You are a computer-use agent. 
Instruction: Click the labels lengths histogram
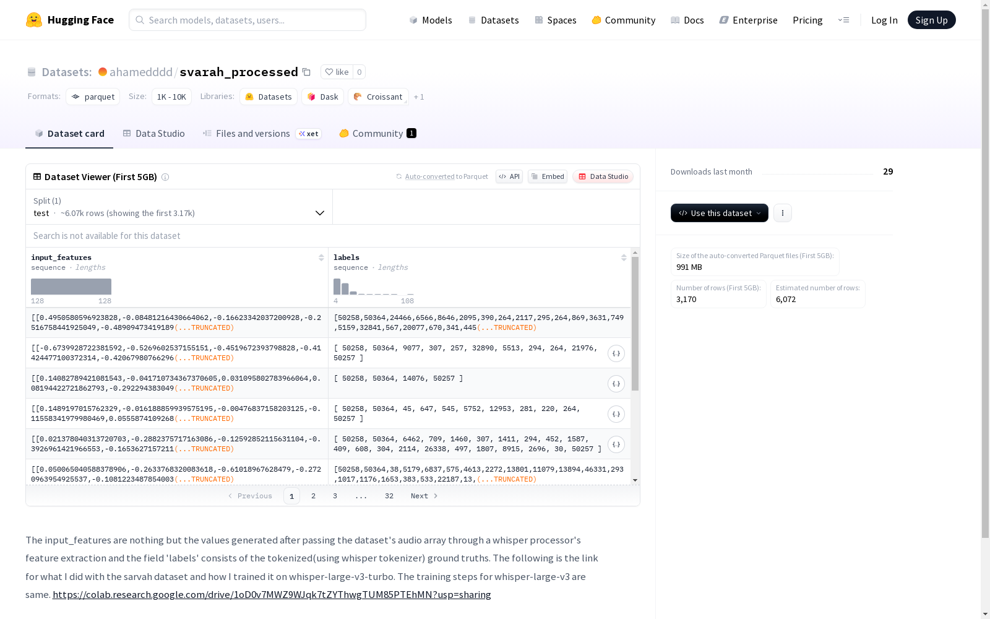pos(374,287)
